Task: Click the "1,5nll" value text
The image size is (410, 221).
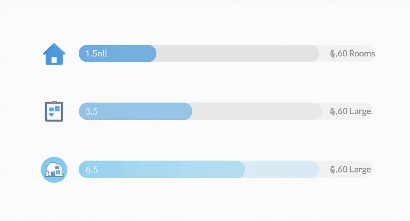Action: point(96,53)
